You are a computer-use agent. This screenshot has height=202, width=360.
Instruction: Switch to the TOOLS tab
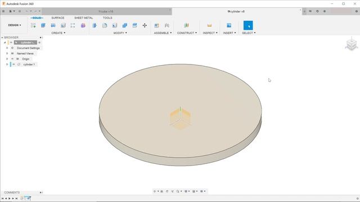[x=107, y=18]
